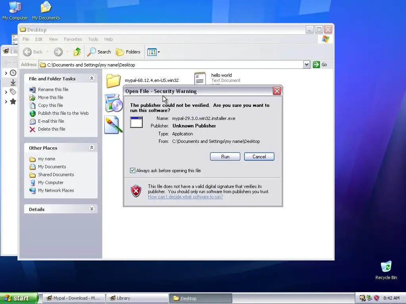The height and width of the screenshot is (304, 406).
Task: Collapse File and Folder Tasks panel
Action: click(x=92, y=78)
